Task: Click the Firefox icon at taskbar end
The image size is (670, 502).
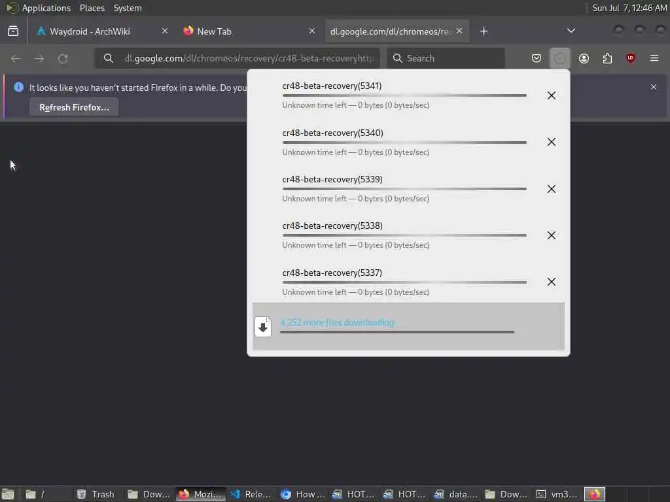Action: [x=595, y=494]
